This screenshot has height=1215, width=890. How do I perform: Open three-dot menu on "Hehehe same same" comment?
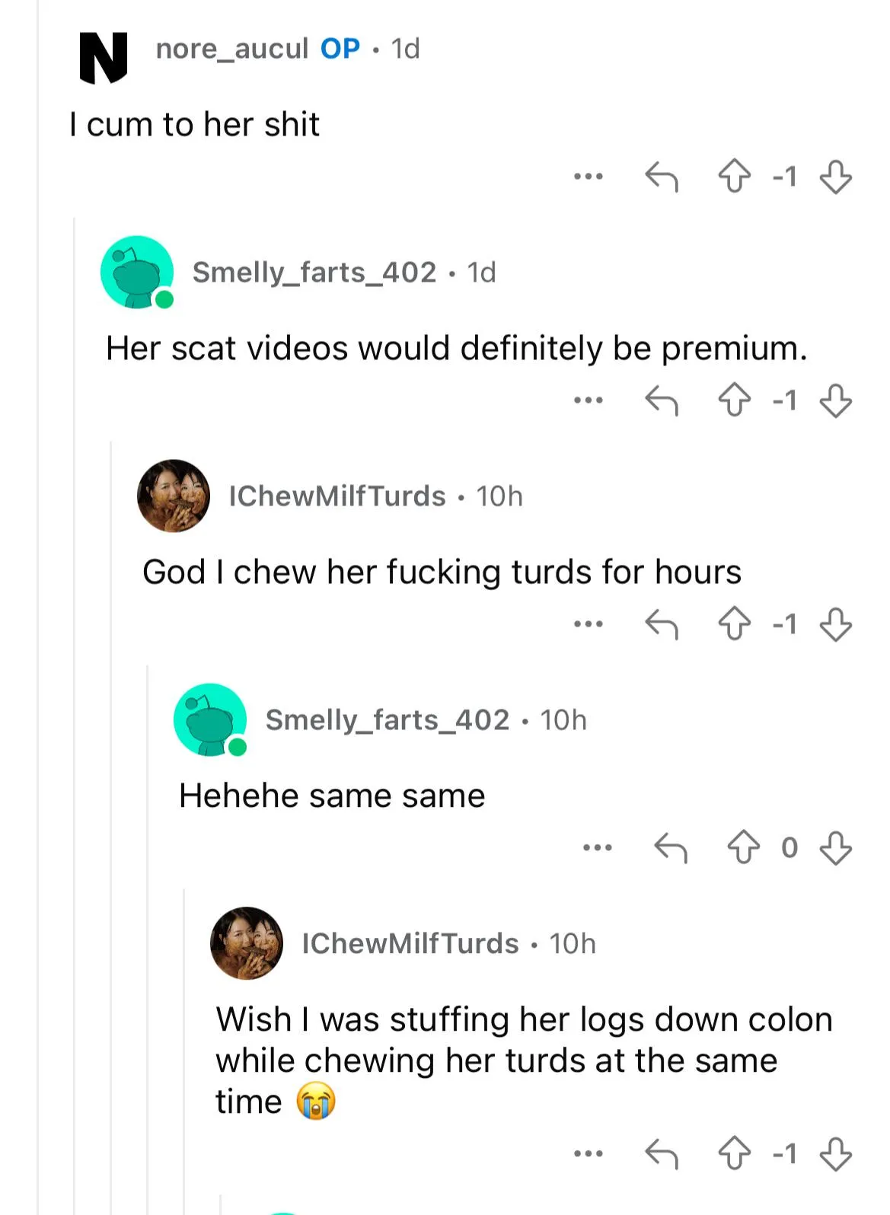598,847
